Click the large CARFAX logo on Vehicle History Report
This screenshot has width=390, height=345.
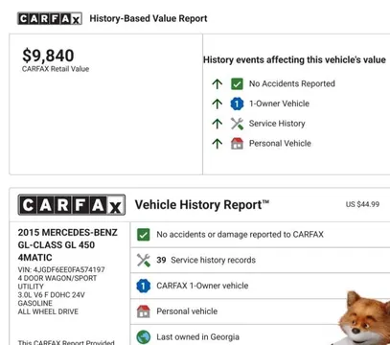pyautogui.click(x=72, y=205)
